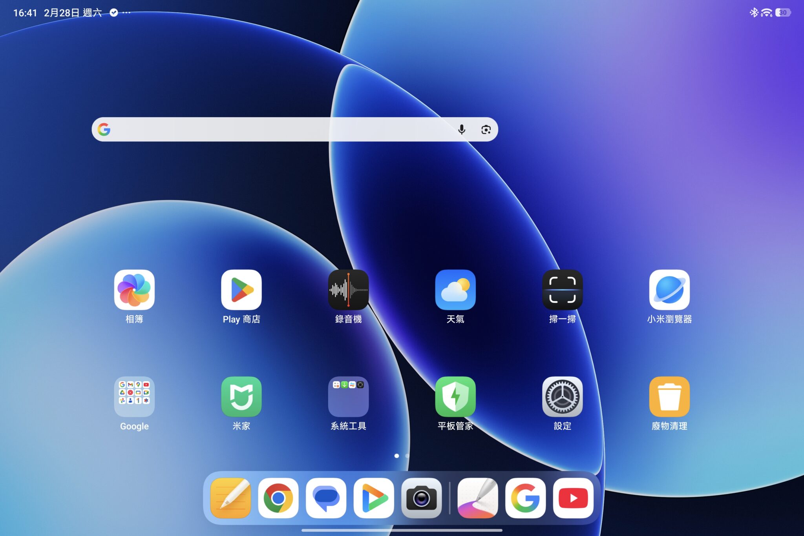This screenshot has width=804, height=536.
Task: Expand the 系統工具 folder
Action: (x=348, y=396)
